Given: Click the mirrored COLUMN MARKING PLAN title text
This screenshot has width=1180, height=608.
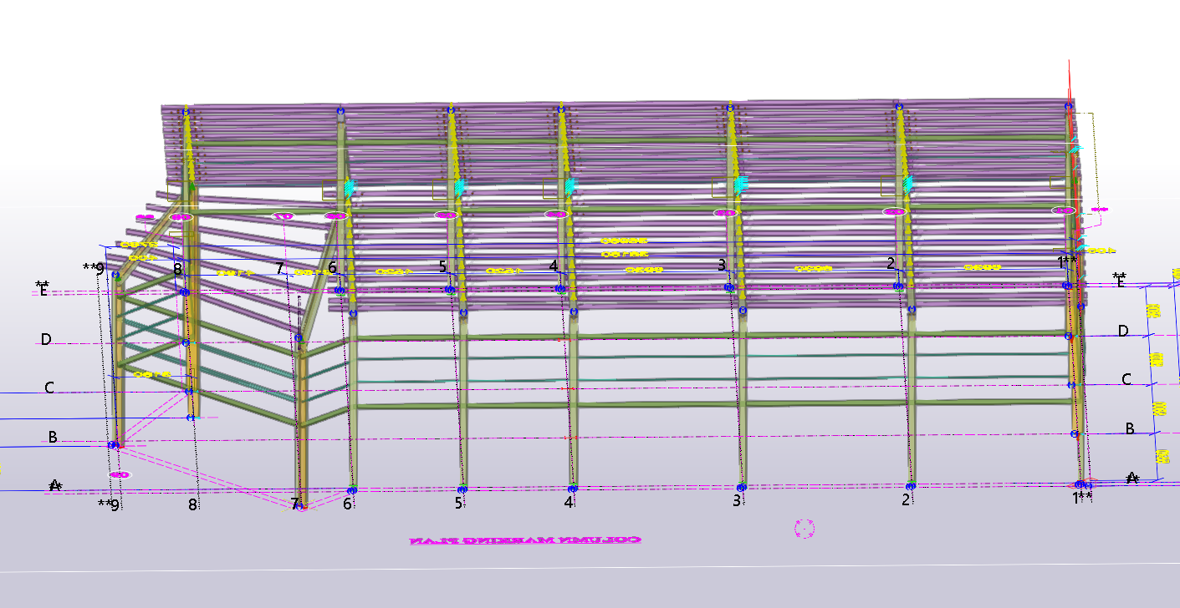Looking at the screenshot, I should tap(524, 540).
